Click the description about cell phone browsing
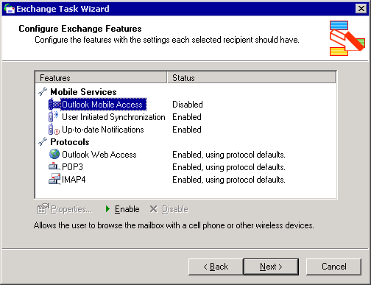This screenshot has height=285, width=371. [174, 225]
